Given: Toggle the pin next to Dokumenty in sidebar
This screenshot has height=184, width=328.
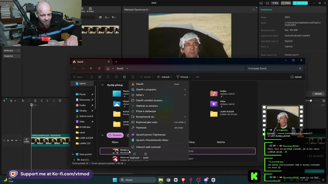Looking at the screenshot, I should coord(92,100).
